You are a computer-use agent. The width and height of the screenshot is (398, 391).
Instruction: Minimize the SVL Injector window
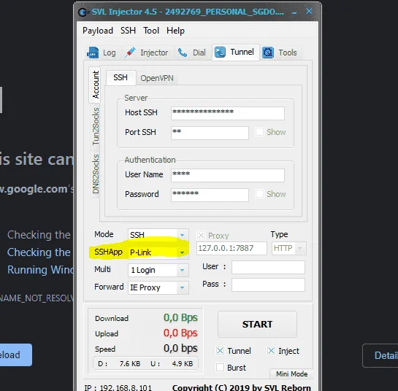pyautogui.click(x=294, y=12)
